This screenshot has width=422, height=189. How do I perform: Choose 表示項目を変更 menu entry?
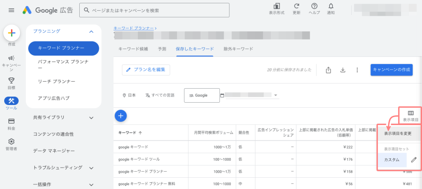399,133
